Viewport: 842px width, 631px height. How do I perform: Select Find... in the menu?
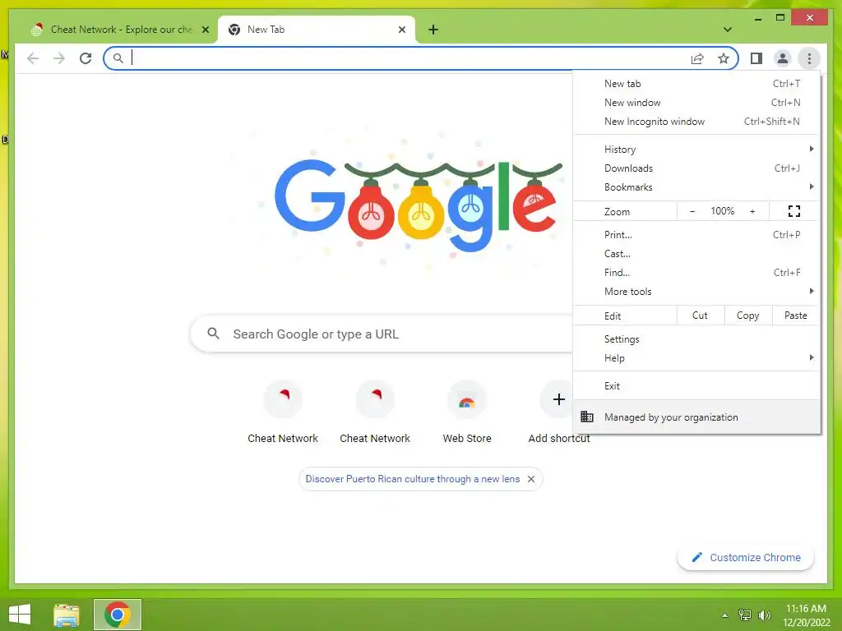click(x=696, y=273)
